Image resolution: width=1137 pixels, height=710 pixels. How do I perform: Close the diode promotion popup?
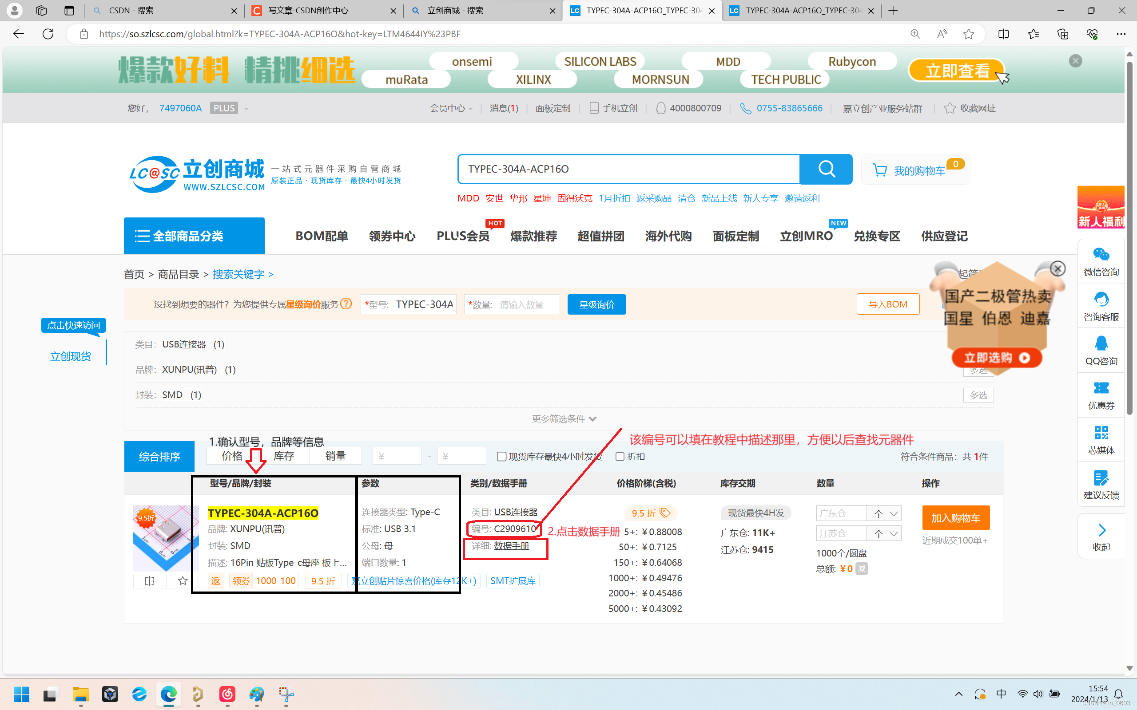(x=1057, y=268)
